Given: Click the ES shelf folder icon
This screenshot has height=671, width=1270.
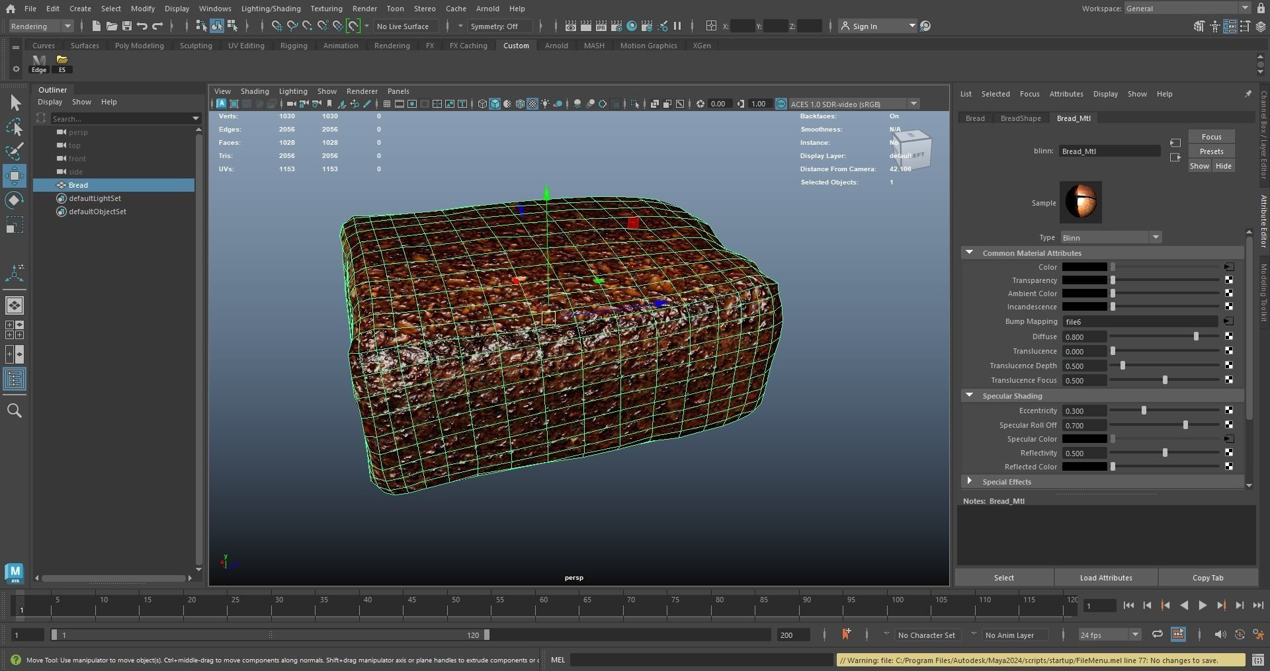Looking at the screenshot, I should tap(62, 63).
